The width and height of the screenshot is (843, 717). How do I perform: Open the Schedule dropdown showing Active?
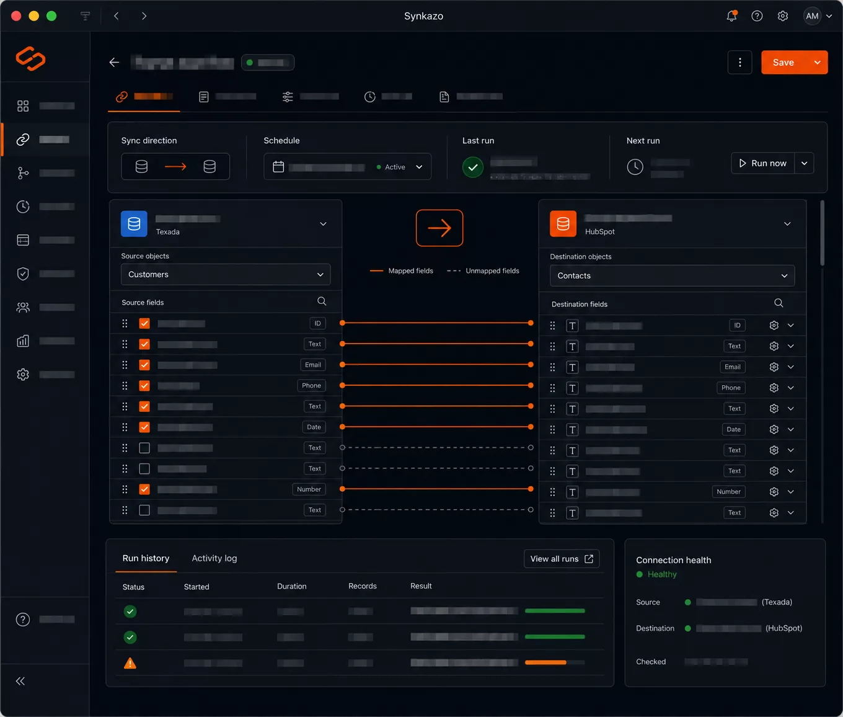tap(347, 167)
